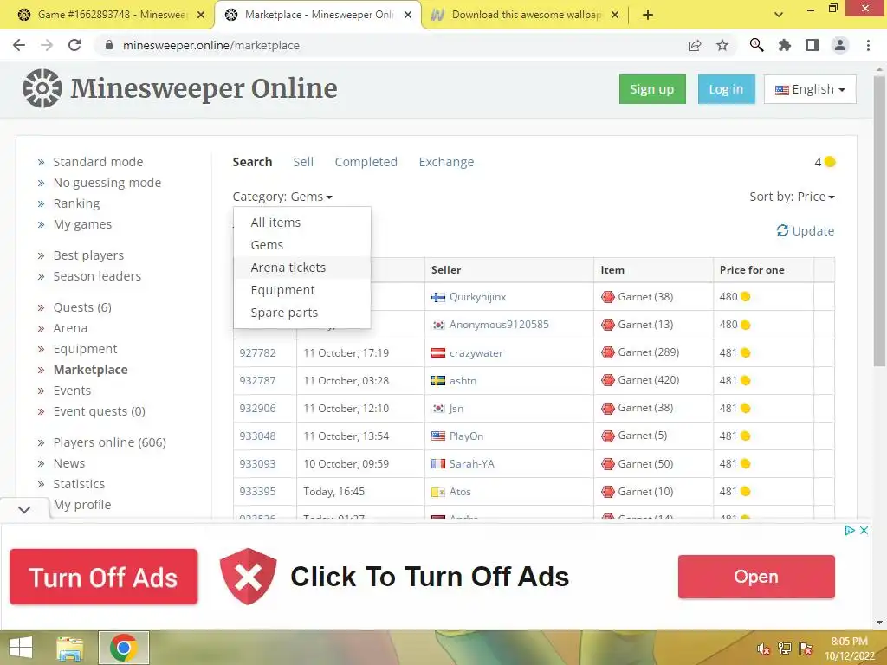Open the Extensions puzzle icon
Screen dimensions: 887x665
coord(785,45)
